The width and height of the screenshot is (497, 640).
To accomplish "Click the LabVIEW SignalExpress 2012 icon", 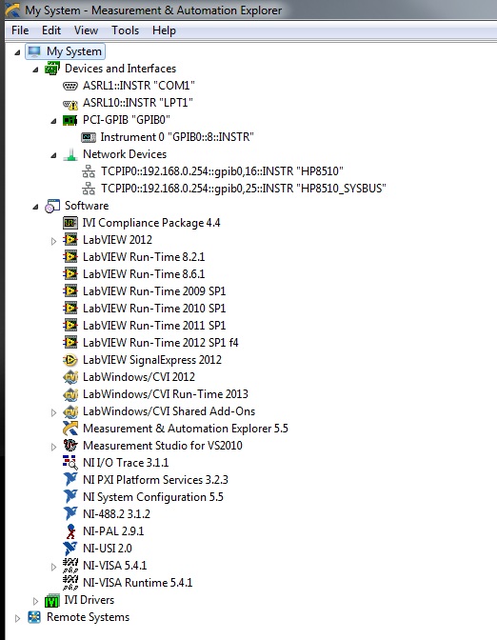I will coord(70,360).
